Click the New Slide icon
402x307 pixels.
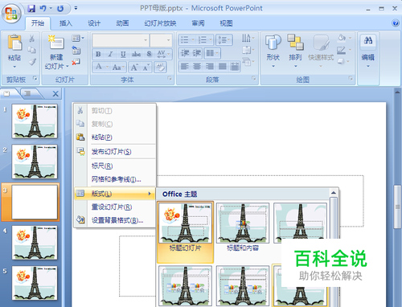pos(56,43)
